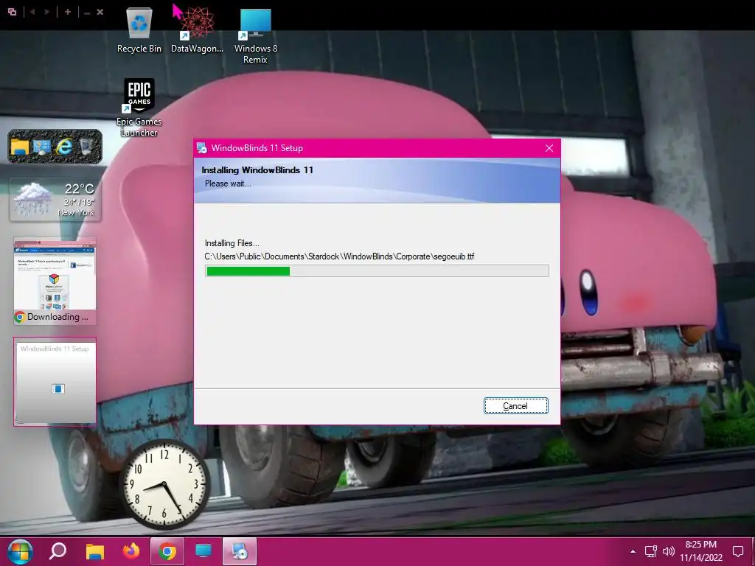Screen dimensions: 755x566
Task: Click the 'Installing Files...' status text
Action: [x=232, y=243]
